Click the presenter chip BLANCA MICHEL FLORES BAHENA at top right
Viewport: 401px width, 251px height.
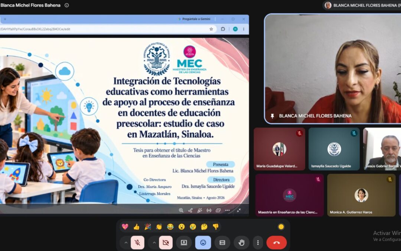pos(362,5)
